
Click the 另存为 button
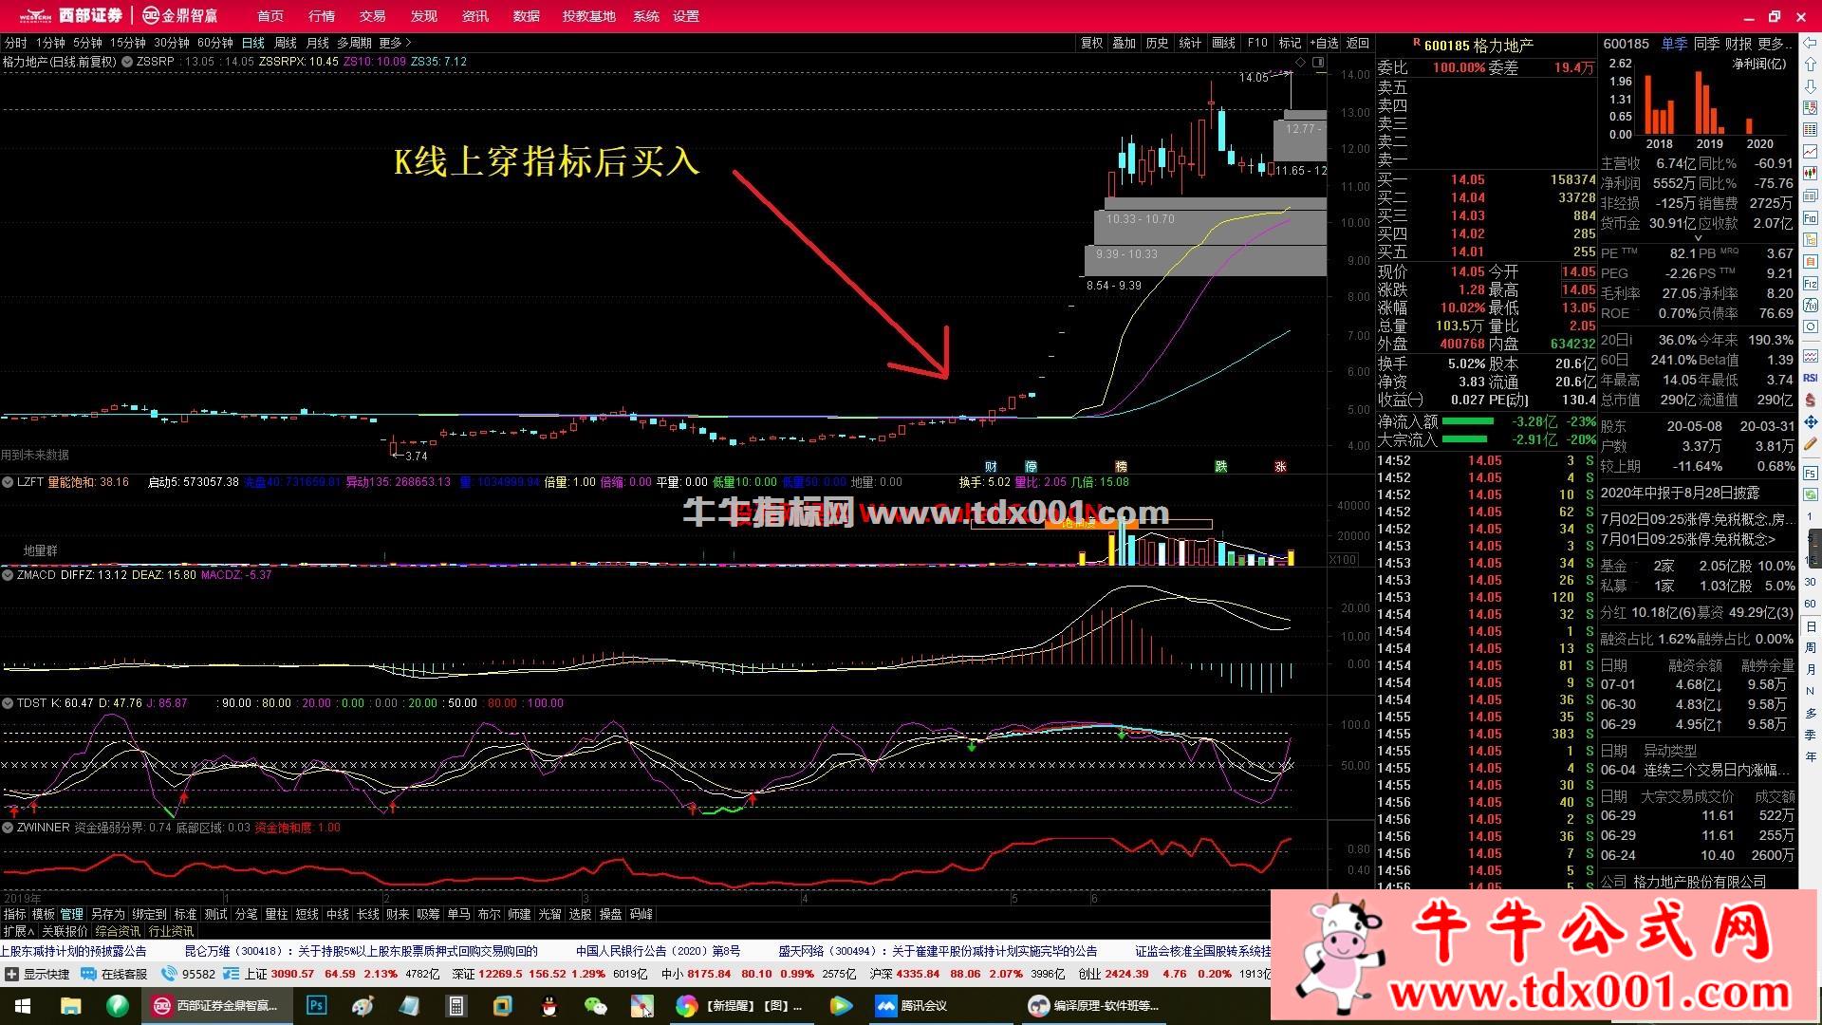pyautogui.click(x=107, y=914)
